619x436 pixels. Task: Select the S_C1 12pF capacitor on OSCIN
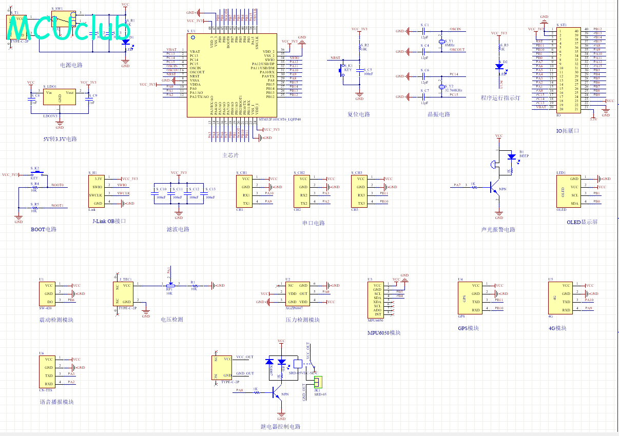[x=424, y=31]
